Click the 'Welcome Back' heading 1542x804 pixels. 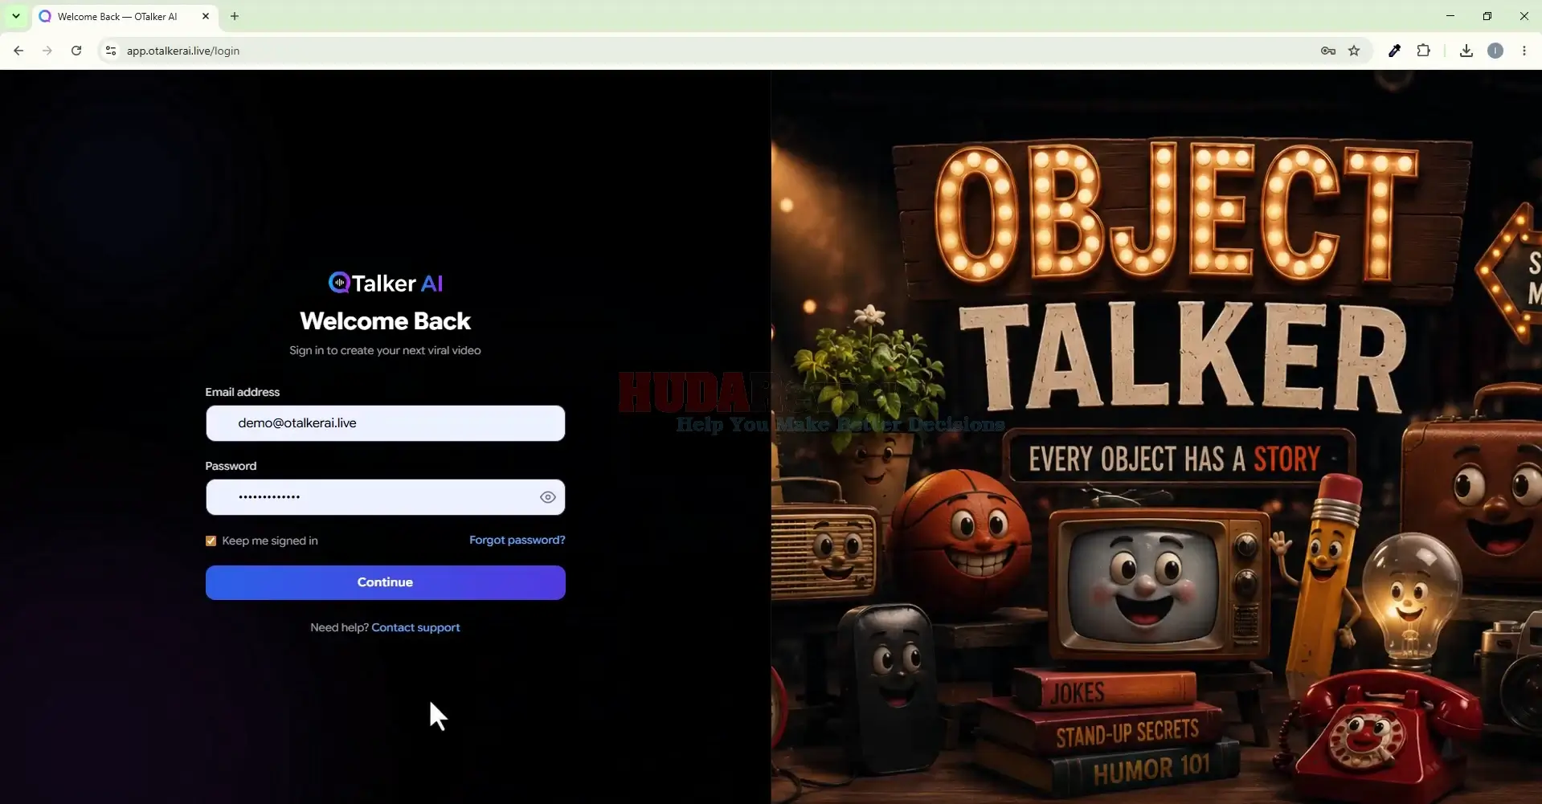(386, 321)
